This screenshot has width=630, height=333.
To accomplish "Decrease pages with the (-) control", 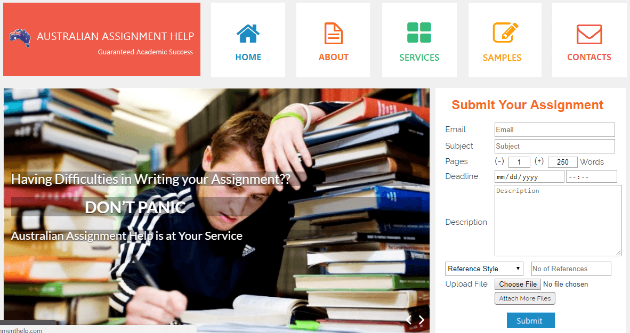I will point(499,161).
